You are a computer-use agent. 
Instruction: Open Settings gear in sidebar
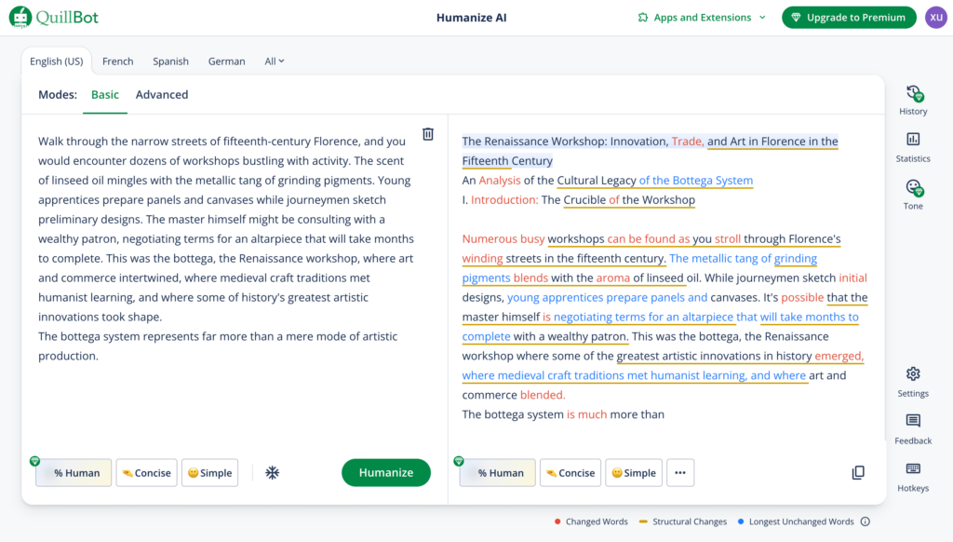pos(913,374)
